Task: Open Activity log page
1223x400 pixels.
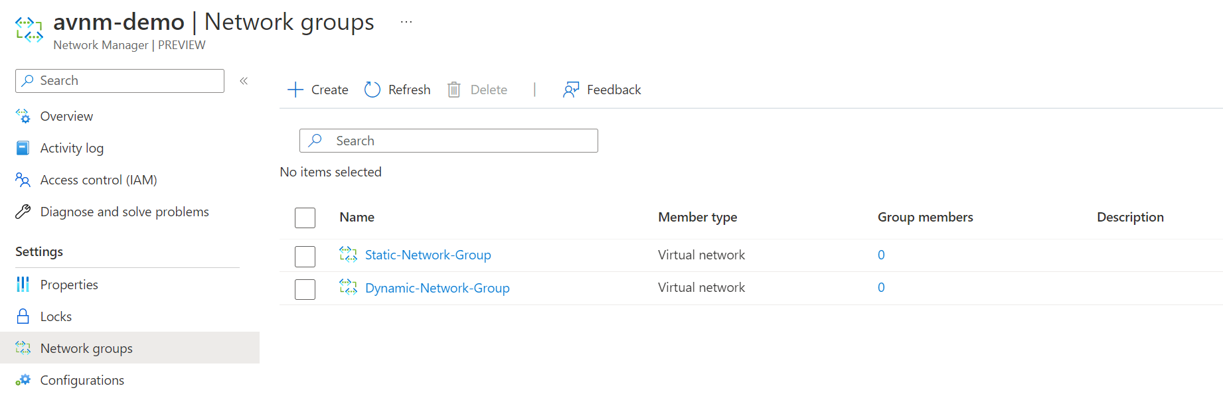Action: [72, 148]
